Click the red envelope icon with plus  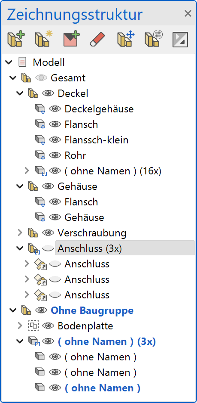pyautogui.click(x=72, y=39)
